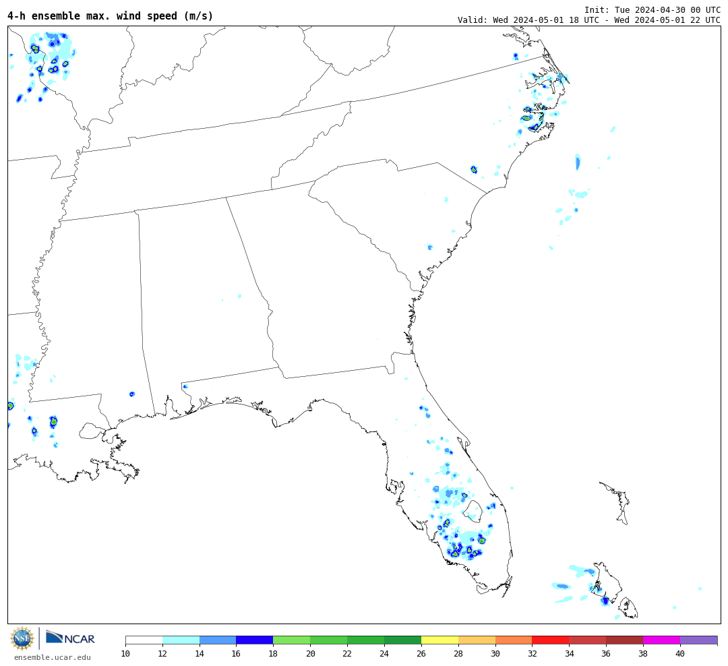728x666 pixels.
Task: Pick the yellow 26-28 colorbar segment
Action: tap(439, 640)
